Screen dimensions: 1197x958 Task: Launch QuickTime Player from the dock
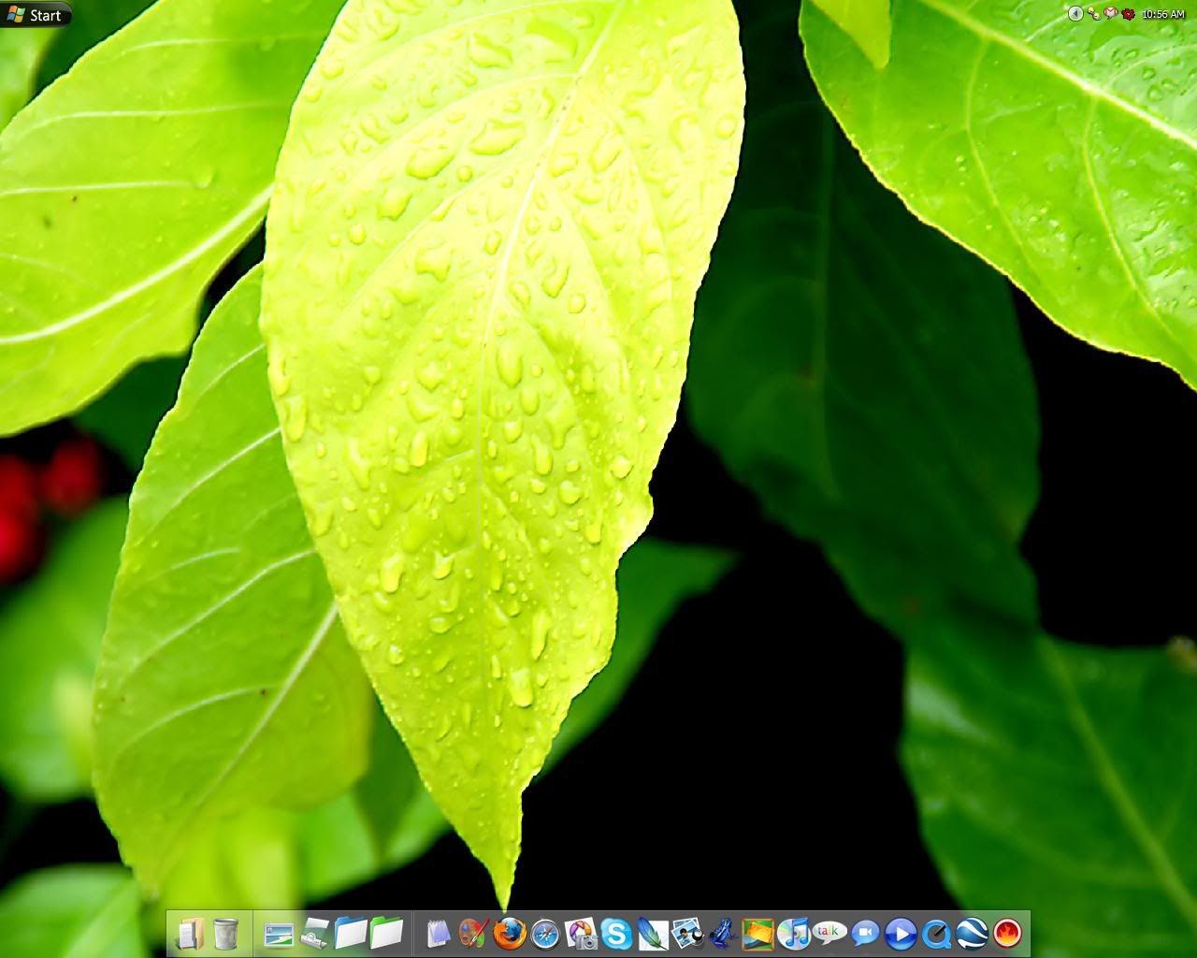point(936,933)
